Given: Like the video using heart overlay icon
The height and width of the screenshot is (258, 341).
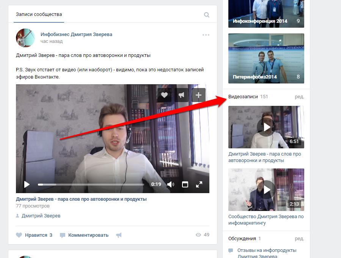Looking at the screenshot, I should click(x=164, y=95).
